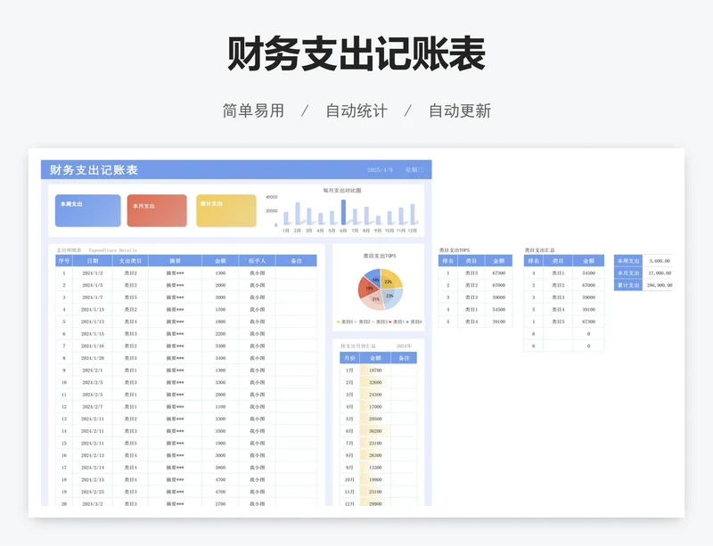Click monthly amount 13300 for 9月
This screenshot has height=546, width=713.
[x=375, y=468]
